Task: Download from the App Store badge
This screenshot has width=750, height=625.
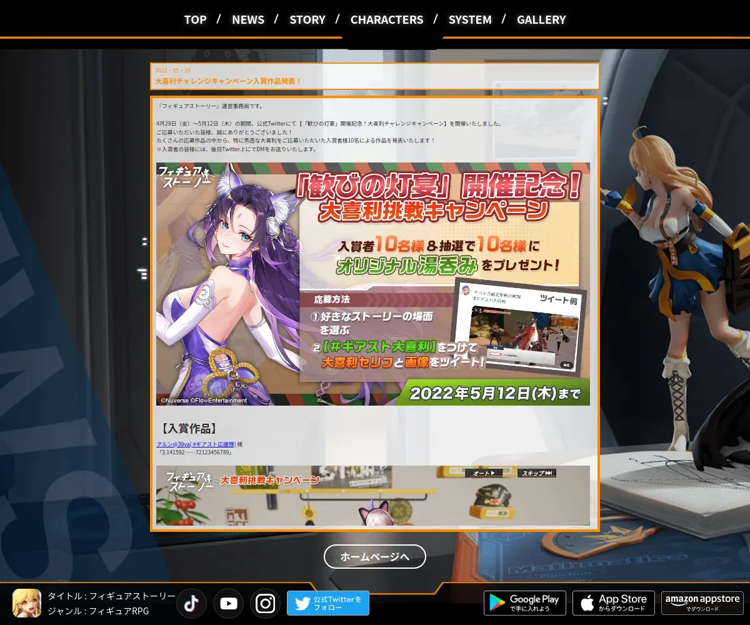Action: tap(614, 603)
